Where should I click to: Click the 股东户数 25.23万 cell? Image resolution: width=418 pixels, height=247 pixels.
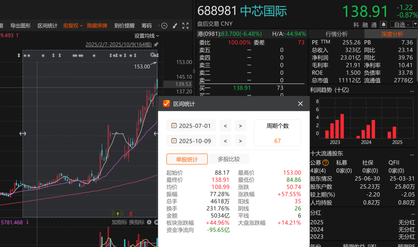pos(370,187)
